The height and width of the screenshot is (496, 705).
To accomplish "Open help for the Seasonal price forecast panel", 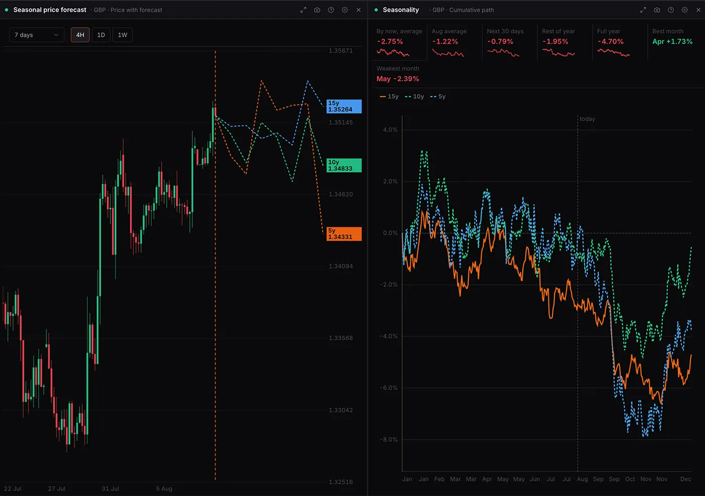I will tap(331, 10).
